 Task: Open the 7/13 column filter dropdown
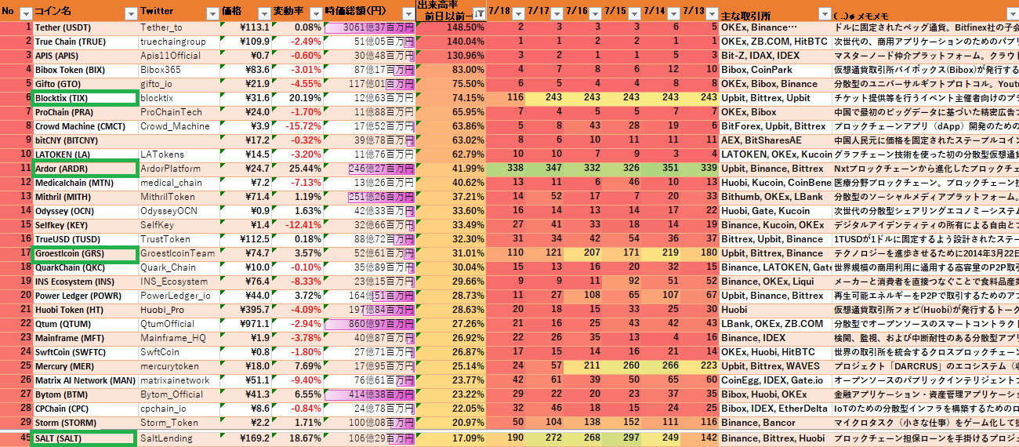pos(711,13)
